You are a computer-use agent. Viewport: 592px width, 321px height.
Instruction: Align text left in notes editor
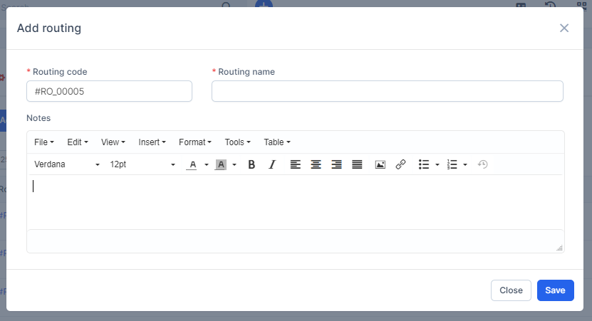(295, 164)
